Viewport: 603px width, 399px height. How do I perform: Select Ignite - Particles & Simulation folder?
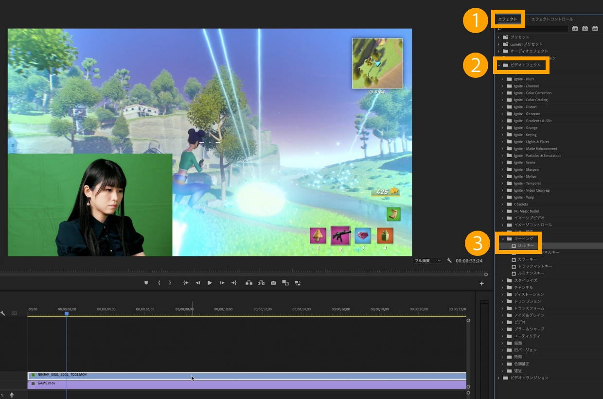537,156
